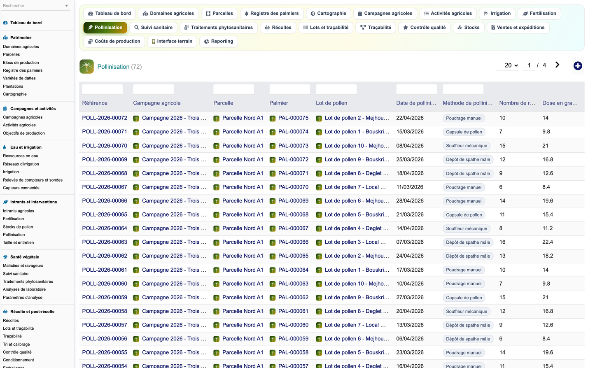Open the Irrigation tab
595x368 pixels.
pos(497,14)
